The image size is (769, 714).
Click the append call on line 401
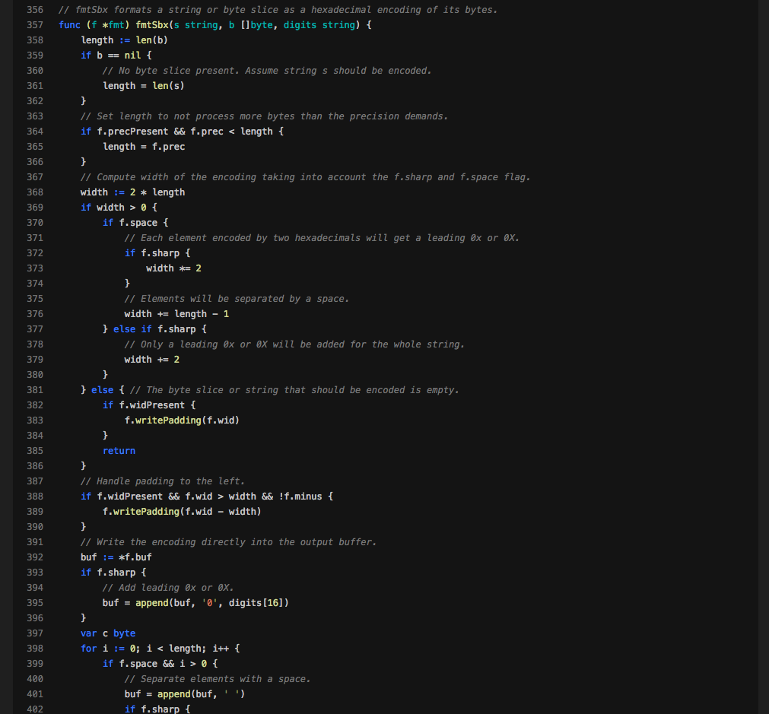tap(173, 693)
